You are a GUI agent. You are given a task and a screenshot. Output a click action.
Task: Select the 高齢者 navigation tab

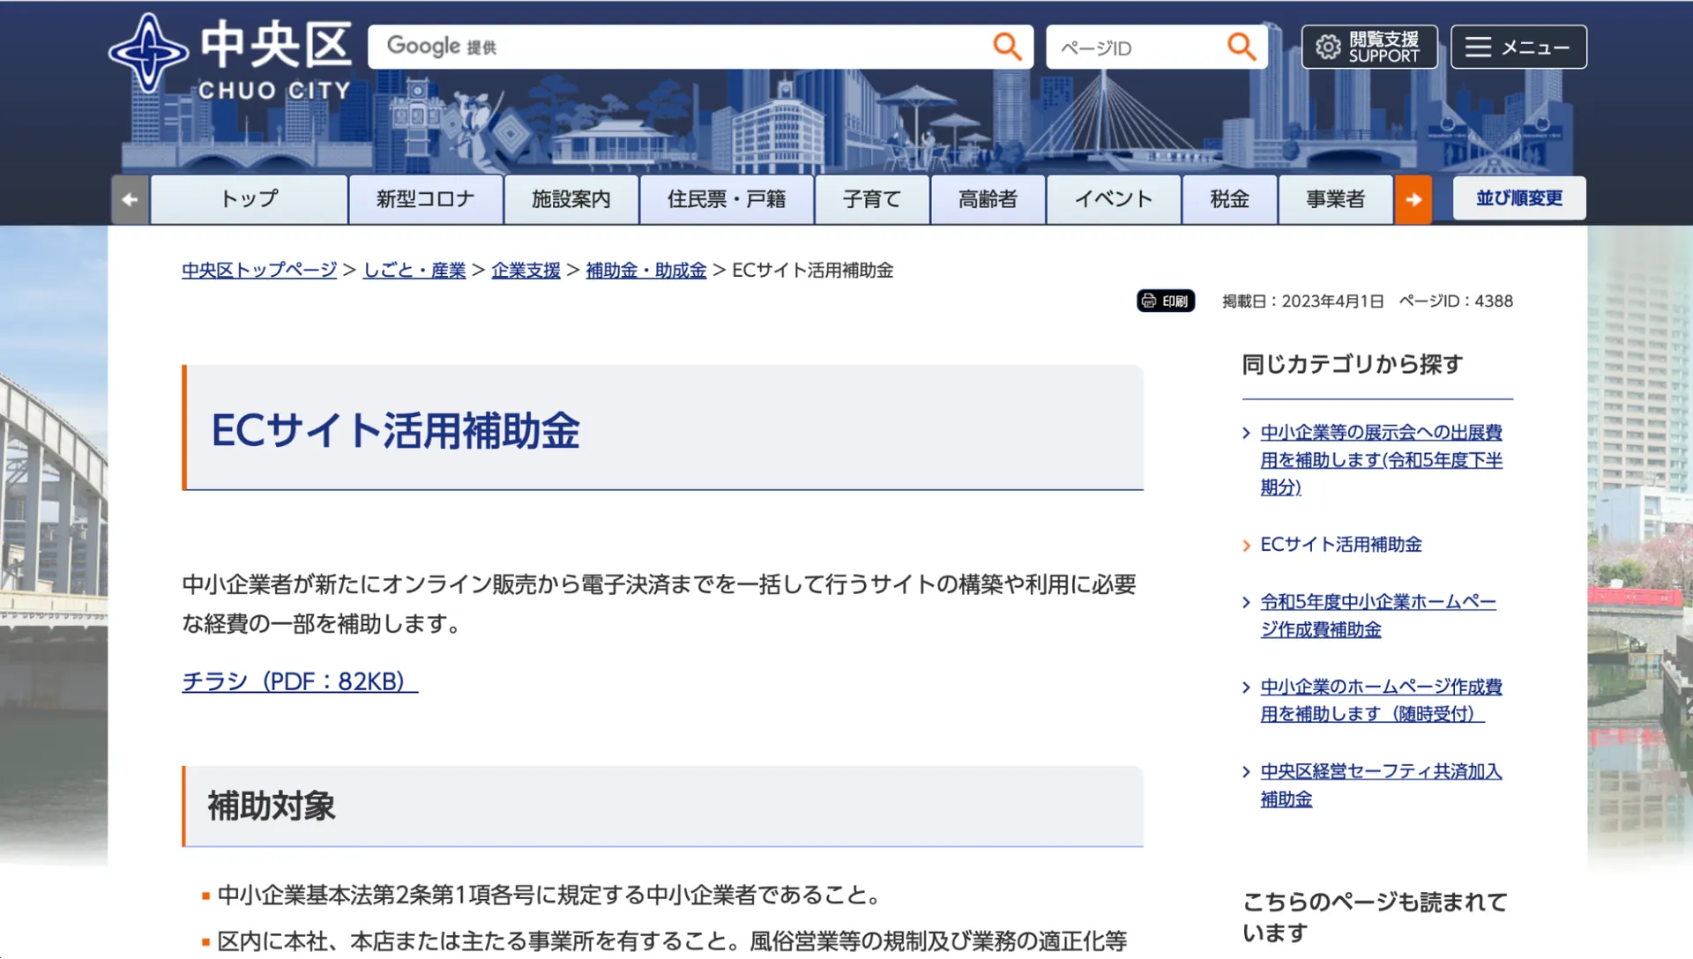988,199
